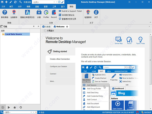Click the welcome page vertical scrollbar
This screenshot has height=114, width=152.
tap(150, 60)
